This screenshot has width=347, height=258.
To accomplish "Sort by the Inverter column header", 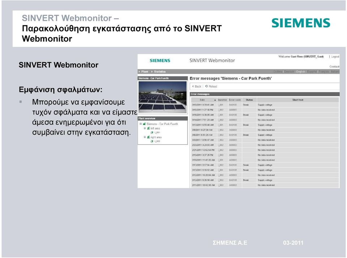I will [222, 100].
